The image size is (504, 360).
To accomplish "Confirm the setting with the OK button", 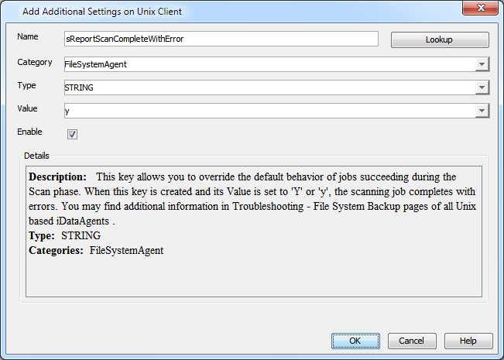I will pos(355,341).
